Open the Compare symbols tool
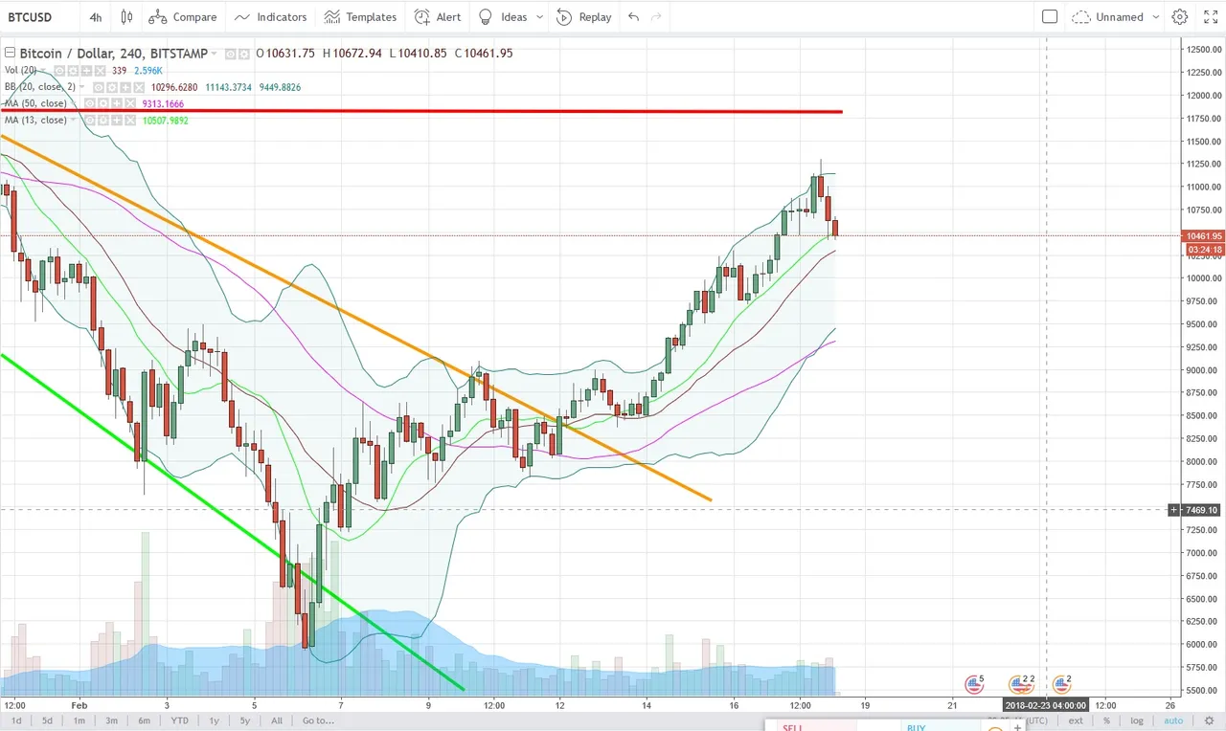This screenshot has height=731, width=1226. [x=183, y=16]
